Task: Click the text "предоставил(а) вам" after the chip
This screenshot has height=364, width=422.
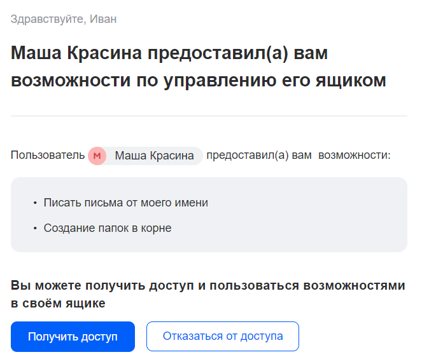Action: coord(258,156)
